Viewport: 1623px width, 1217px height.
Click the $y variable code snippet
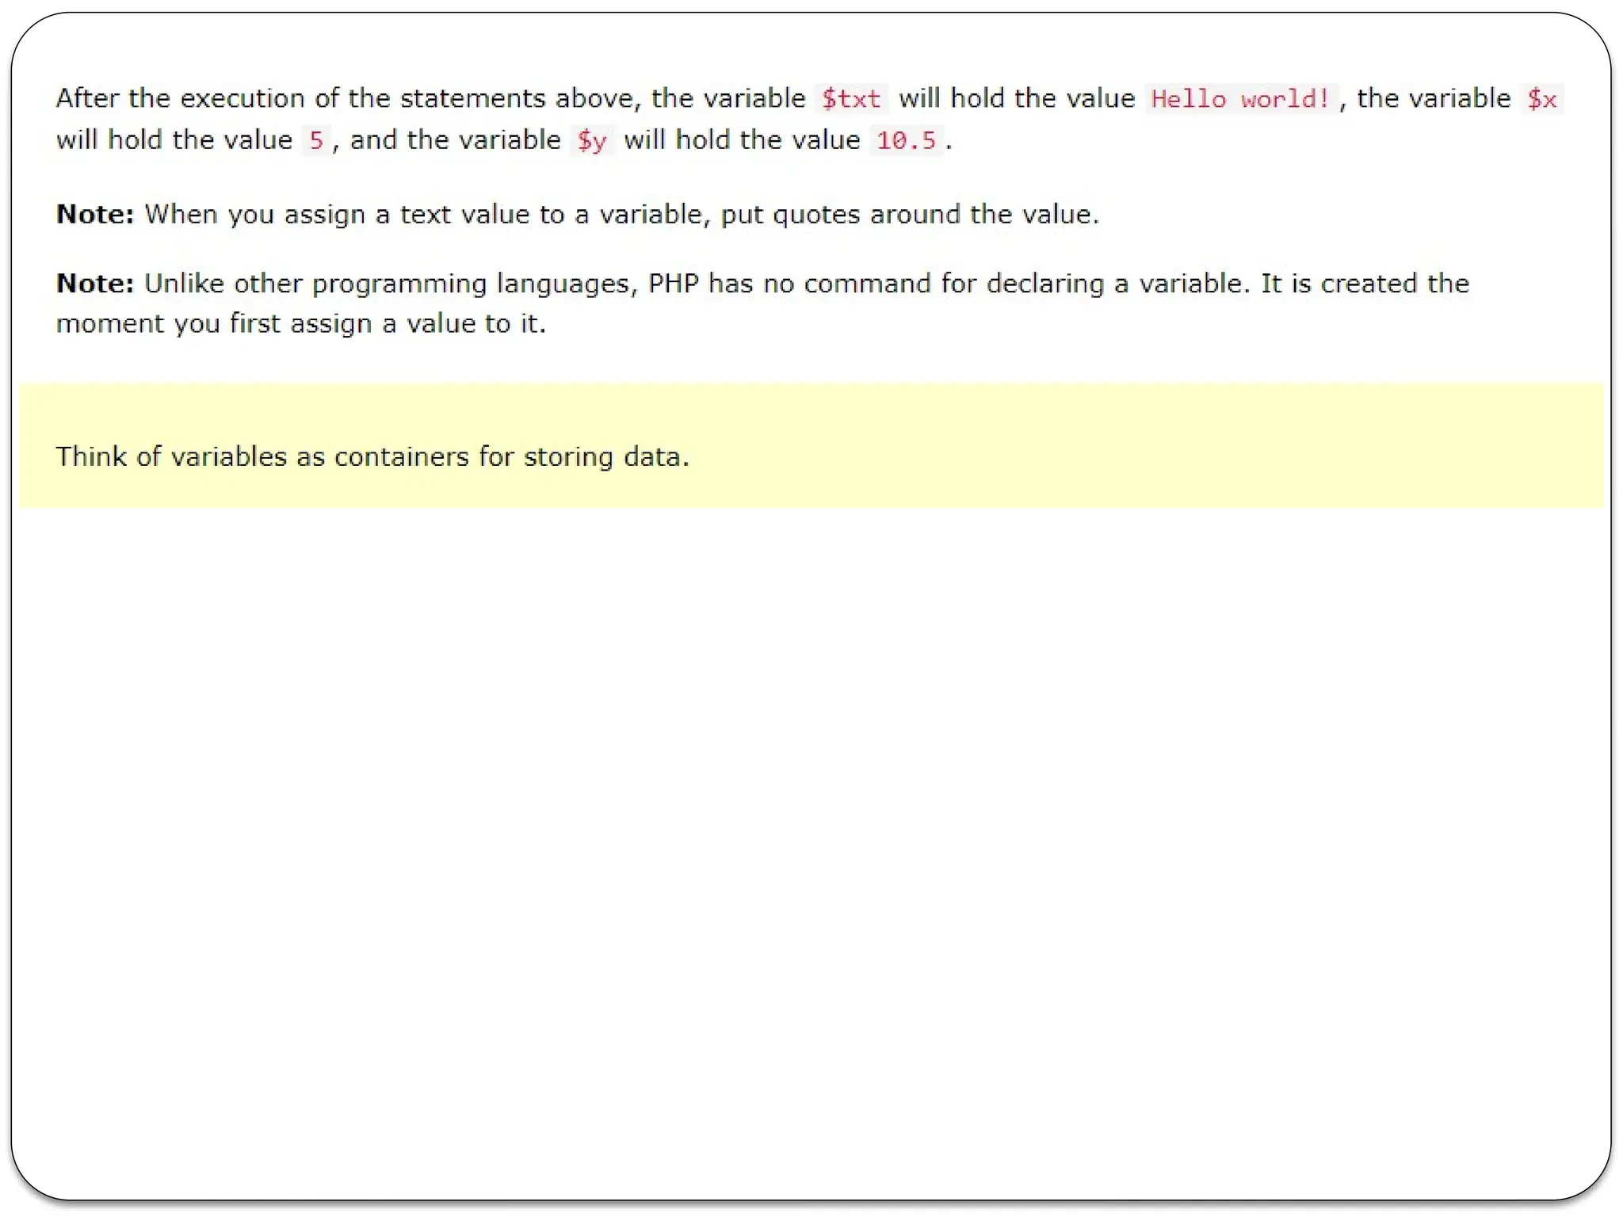[591, 141]
